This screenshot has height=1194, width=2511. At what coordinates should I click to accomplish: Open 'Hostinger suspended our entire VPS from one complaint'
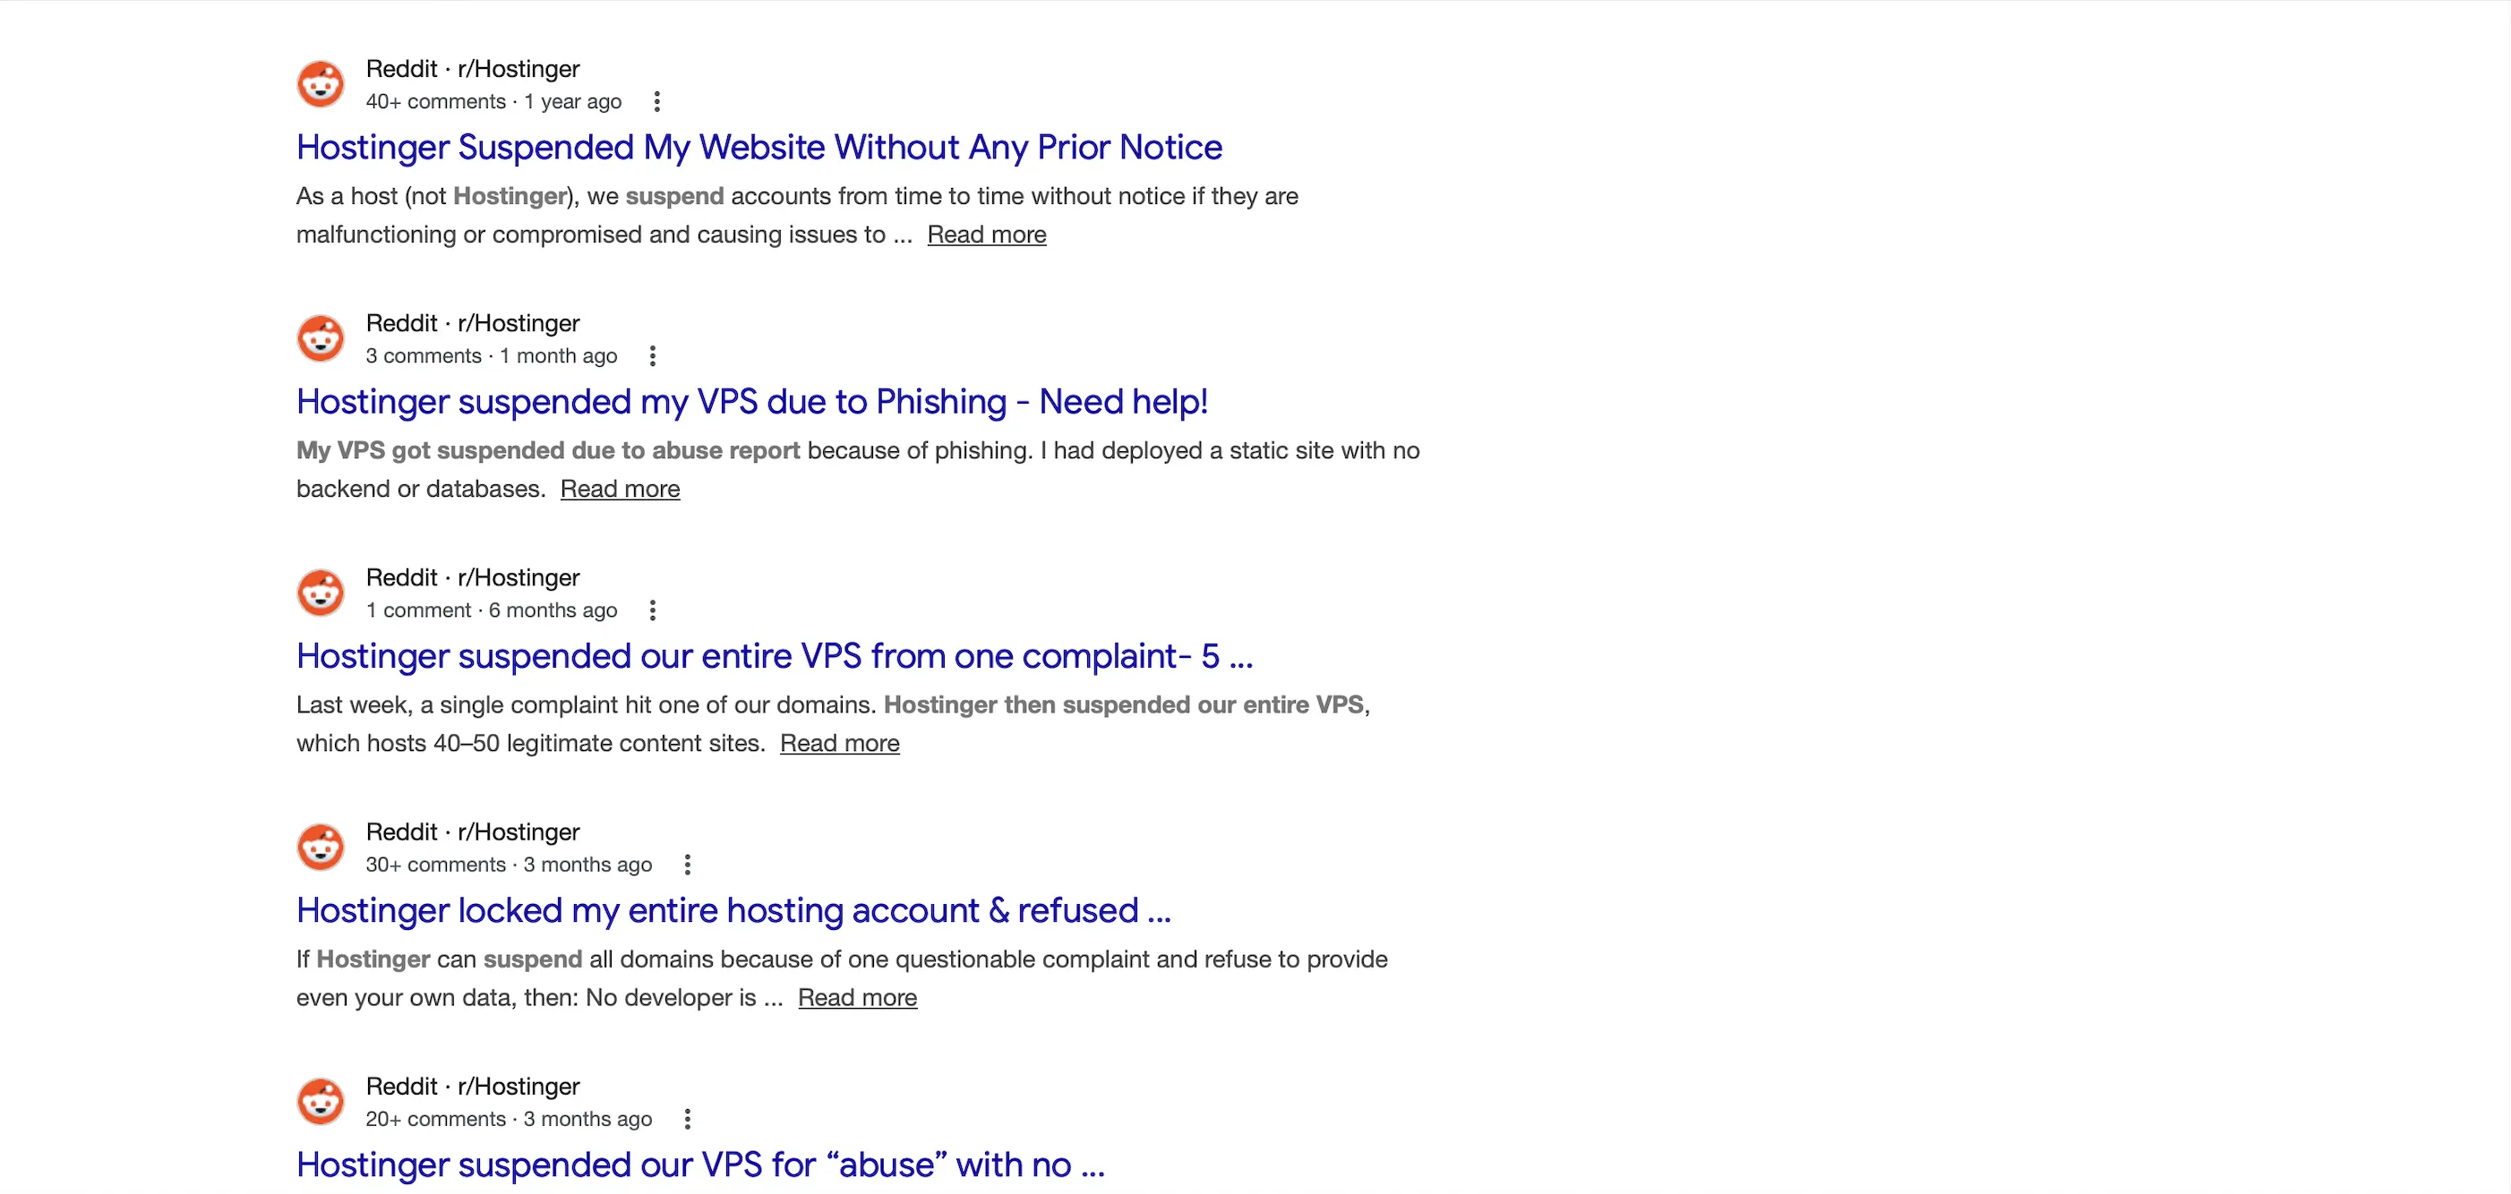[774, 655]
